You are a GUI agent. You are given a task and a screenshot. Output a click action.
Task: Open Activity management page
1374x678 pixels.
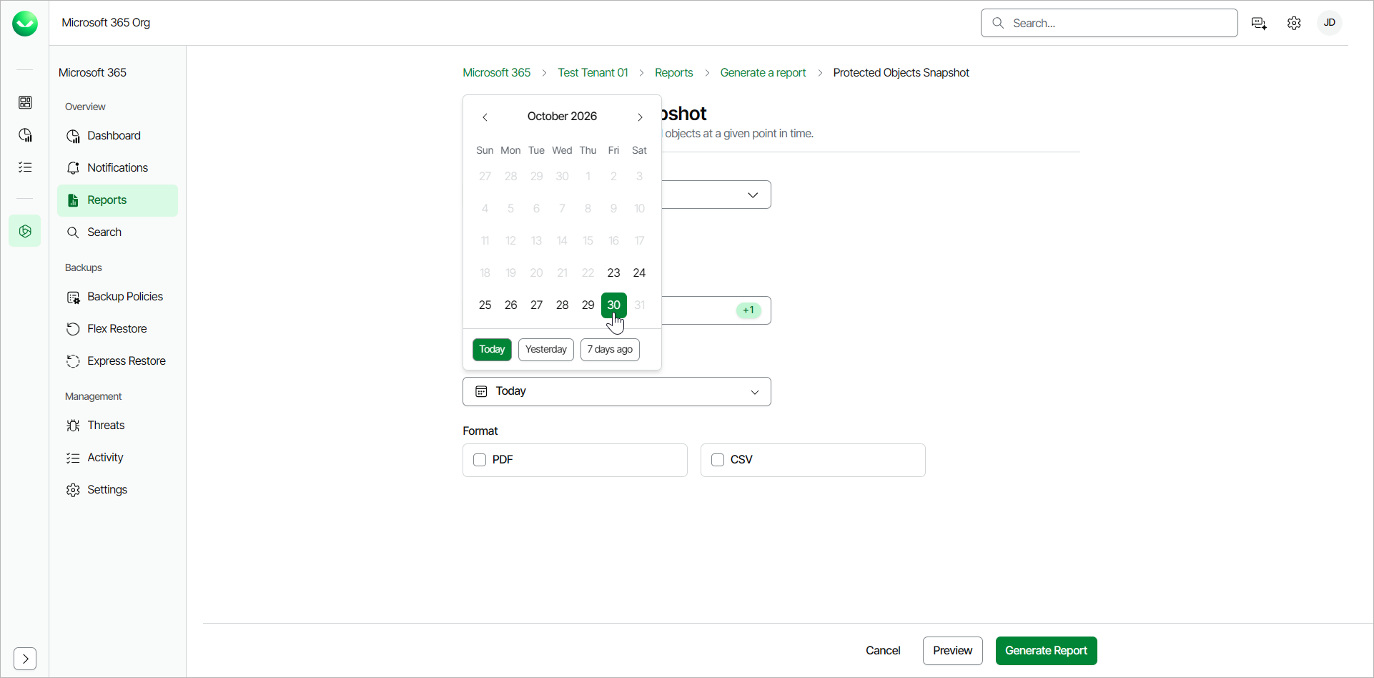[117, 458]
